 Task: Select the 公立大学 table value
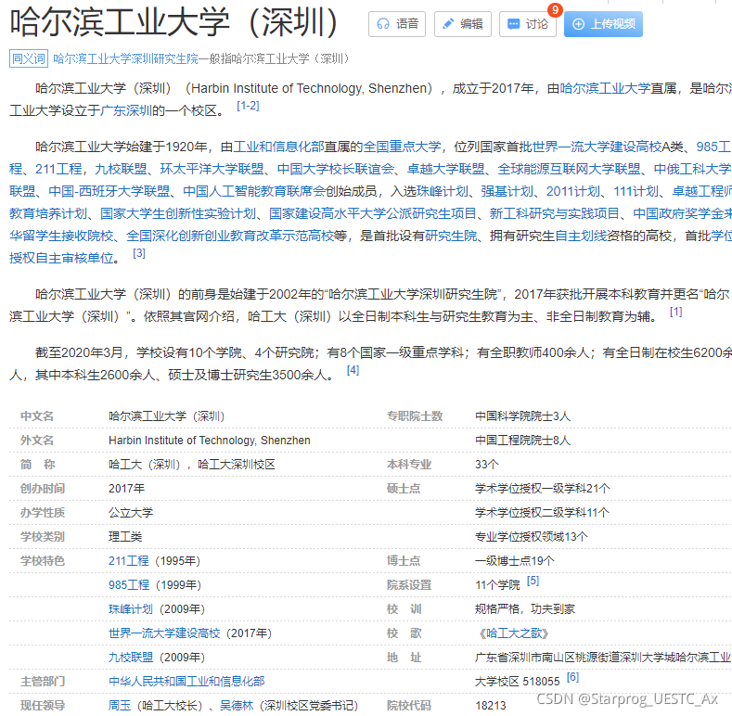pos(131,513)
